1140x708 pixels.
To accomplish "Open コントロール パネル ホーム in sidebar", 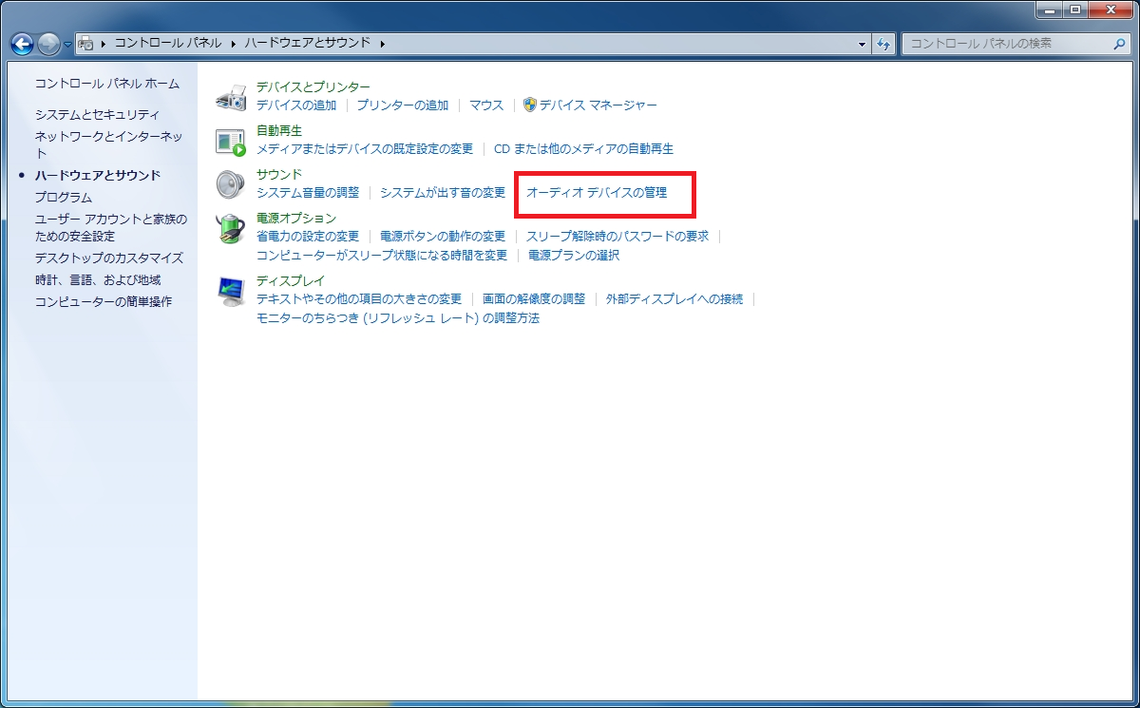I will click(107, 84).
